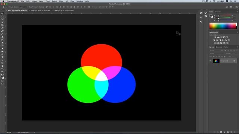Open the blend mode dropdown in Layers

tap(217, 54)
